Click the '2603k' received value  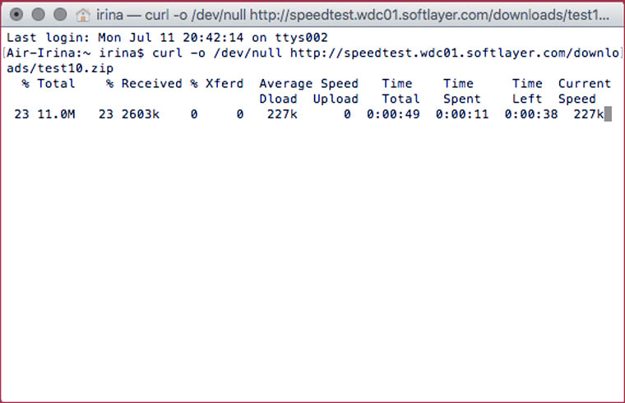(x=141, y=114)
